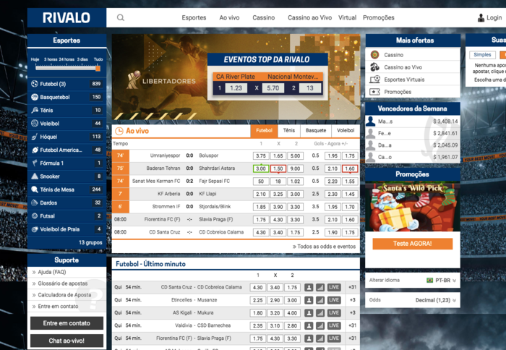Toggle the 3.00 odds for Baderan Tehran
This screenshot has width=506, height=350.
coord(260,168)
